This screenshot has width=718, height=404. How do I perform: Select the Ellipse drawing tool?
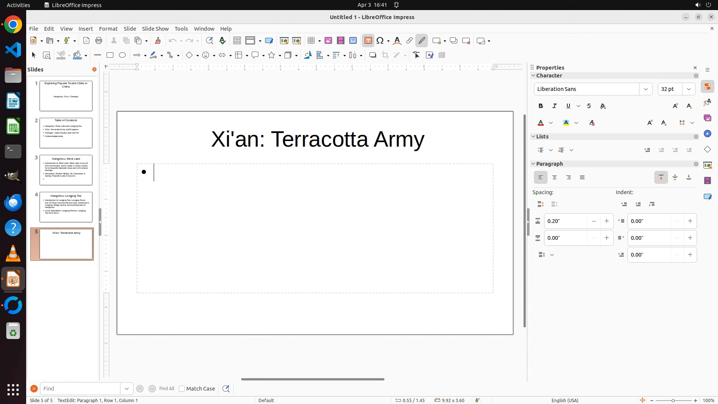[122, 55]
